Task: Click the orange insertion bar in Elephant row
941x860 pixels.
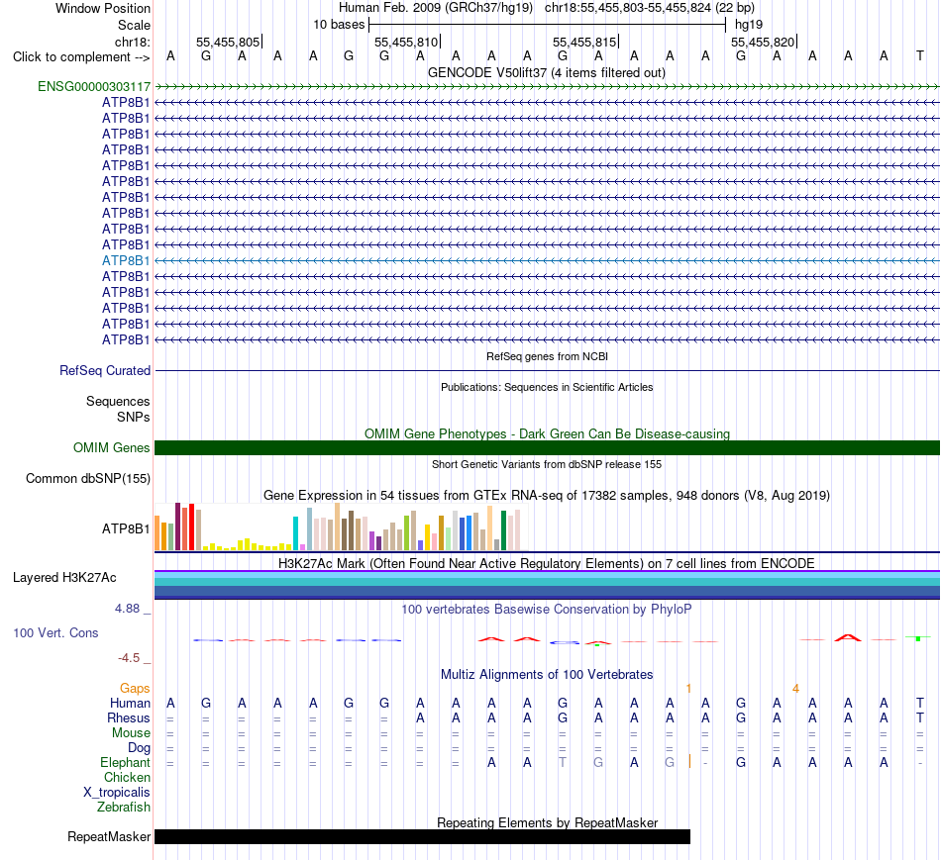Action: 690,762
